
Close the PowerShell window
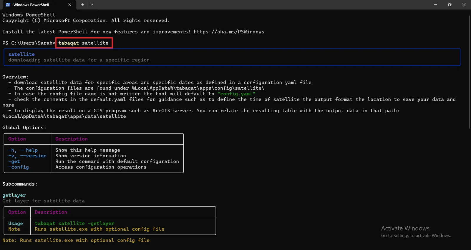pyautogui.click(x=464, y=5)
